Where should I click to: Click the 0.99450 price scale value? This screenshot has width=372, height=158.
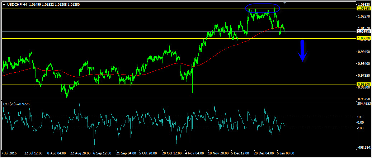tap(364, 52)
